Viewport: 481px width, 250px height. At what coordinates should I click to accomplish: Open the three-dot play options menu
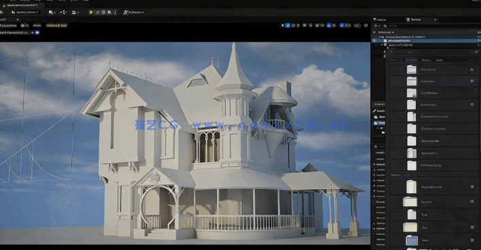point(116,12)
